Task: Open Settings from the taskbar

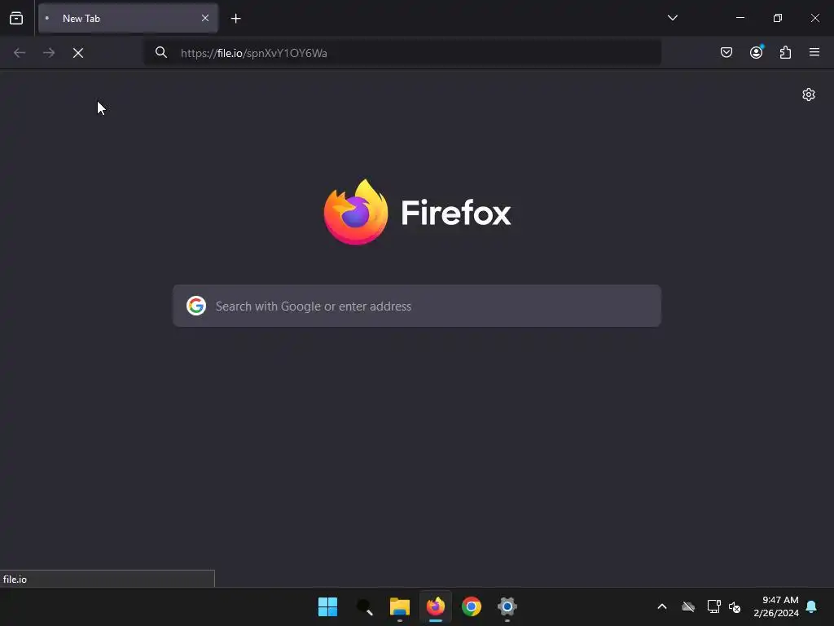Action: click(x=507, y=606)
